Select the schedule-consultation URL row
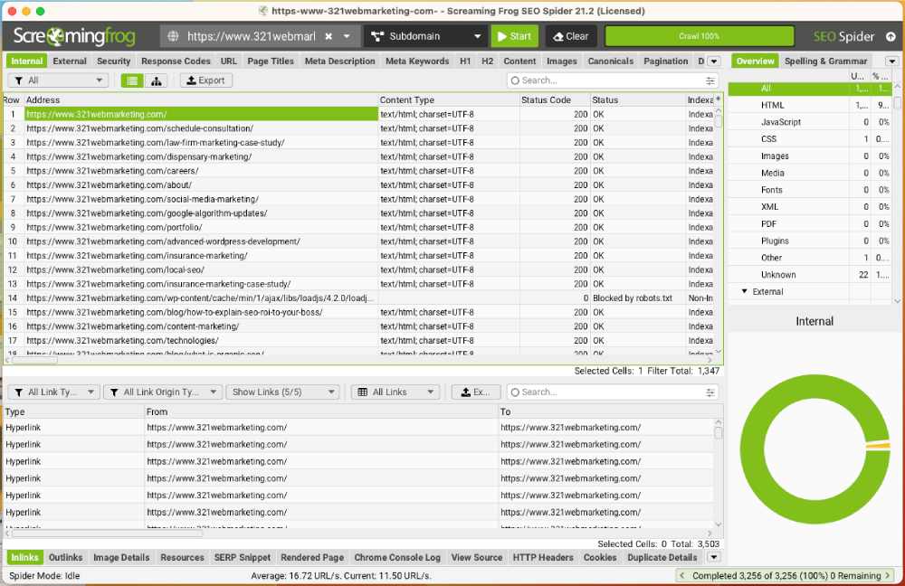This screenshot has width=905, height=586. pyautogui.click(x=202, y=128)
